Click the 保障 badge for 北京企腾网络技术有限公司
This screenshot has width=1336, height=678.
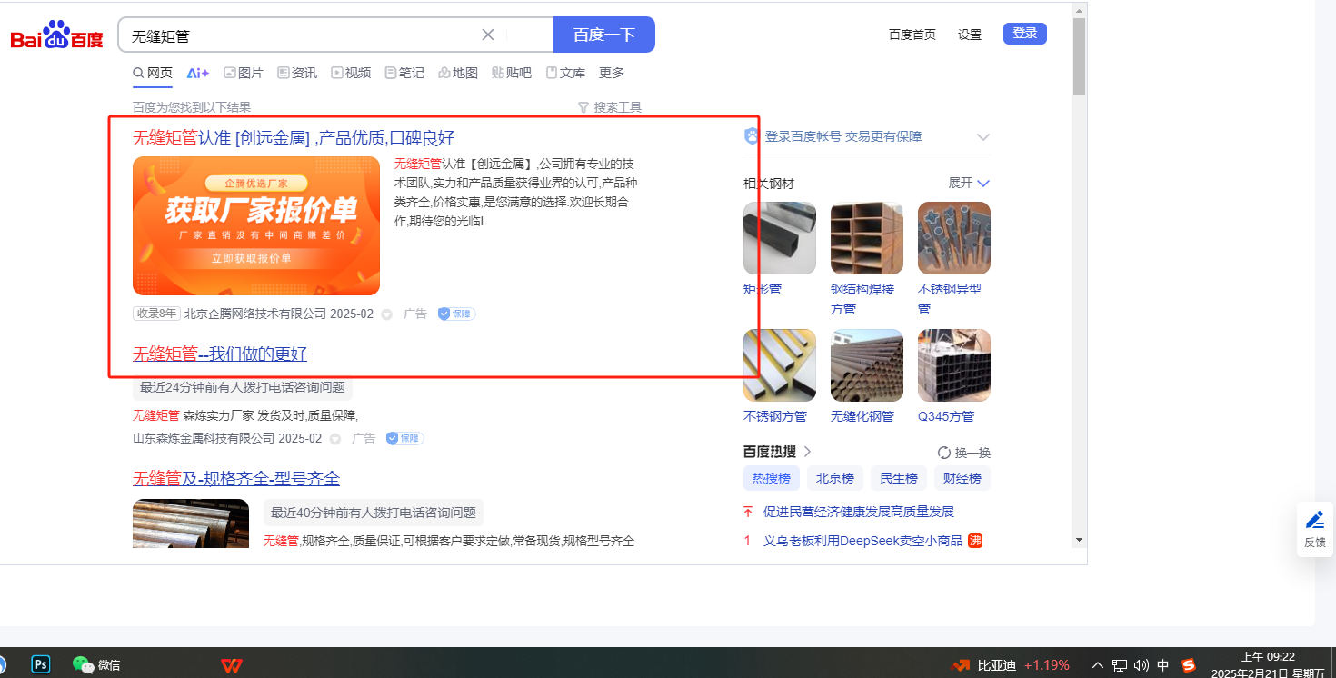(456, 314)
